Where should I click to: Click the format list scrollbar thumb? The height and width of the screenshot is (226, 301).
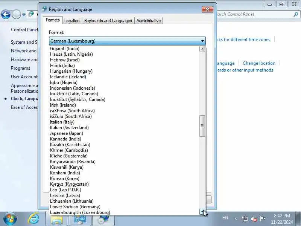202,126
